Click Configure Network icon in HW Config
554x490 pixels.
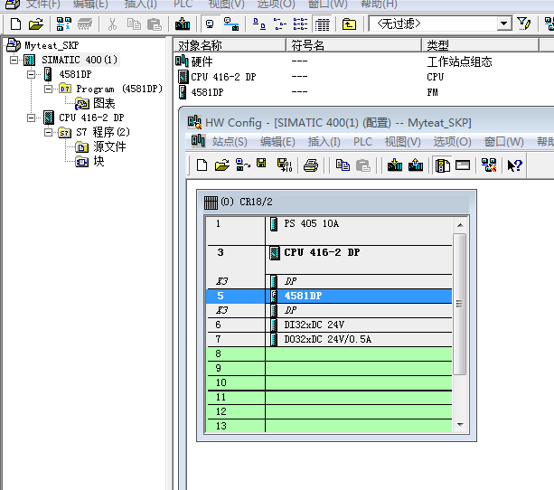pos(489,165)
